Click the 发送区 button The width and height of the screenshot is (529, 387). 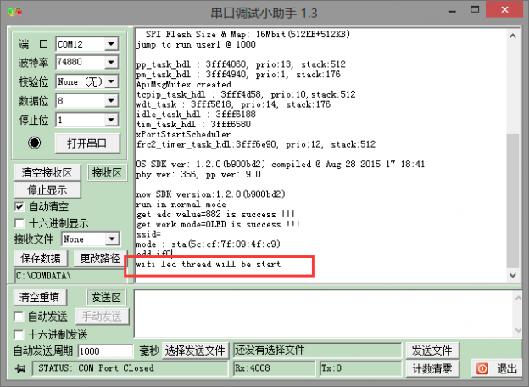point(106,297)
